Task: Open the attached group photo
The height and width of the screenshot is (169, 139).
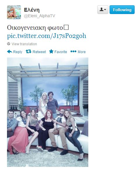Action: (x=48, y=112)
